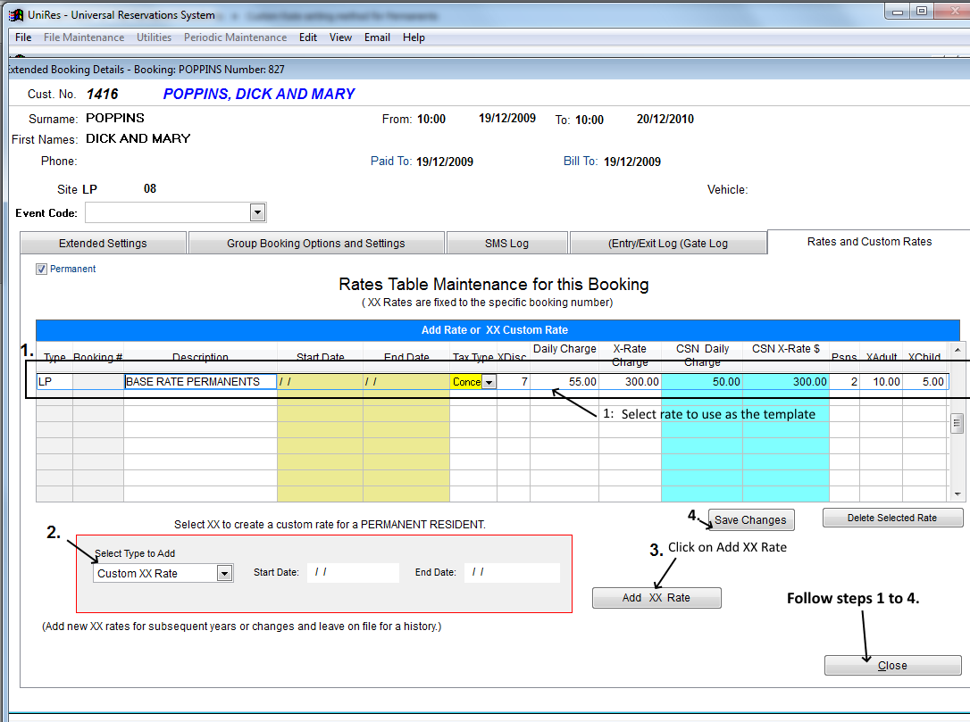The width and height of the screenshot is (970, 722).
Task: Click the Add Rate or XX Custom Rate bar
Action: pyautogui.click(x=498, y=330)
